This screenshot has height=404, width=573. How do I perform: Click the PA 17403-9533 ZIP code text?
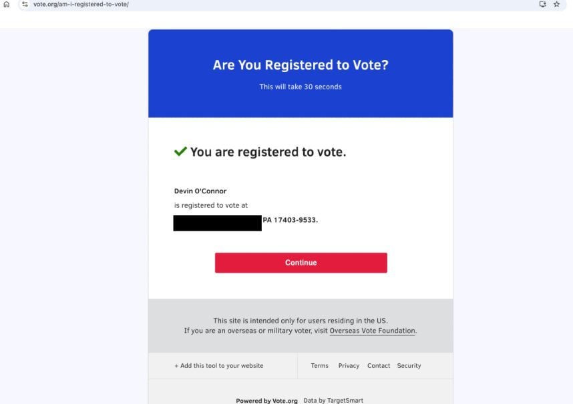[290, 220]
